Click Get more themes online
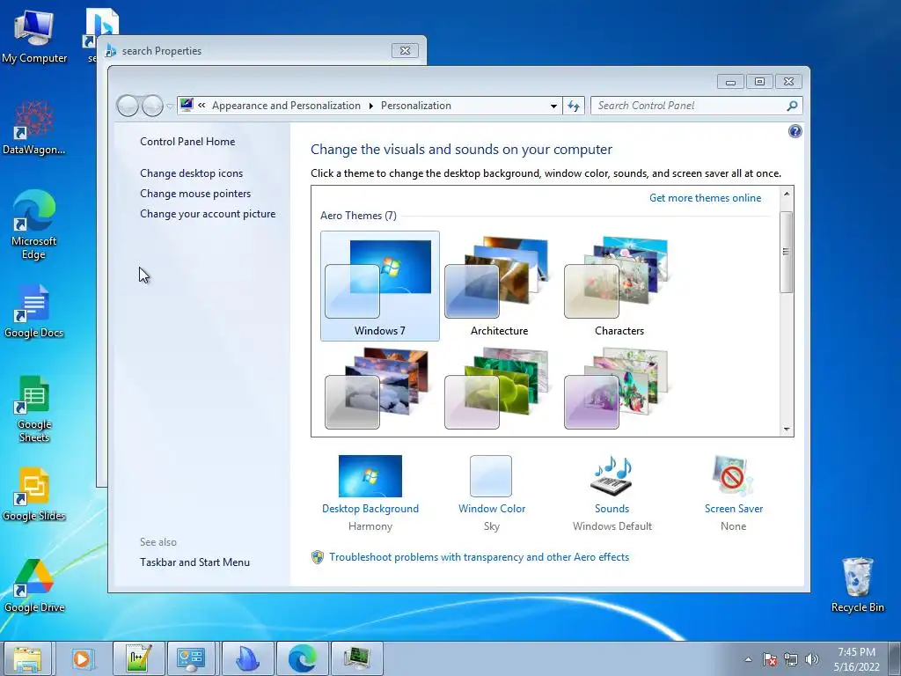901x676 pixels. 705,198
